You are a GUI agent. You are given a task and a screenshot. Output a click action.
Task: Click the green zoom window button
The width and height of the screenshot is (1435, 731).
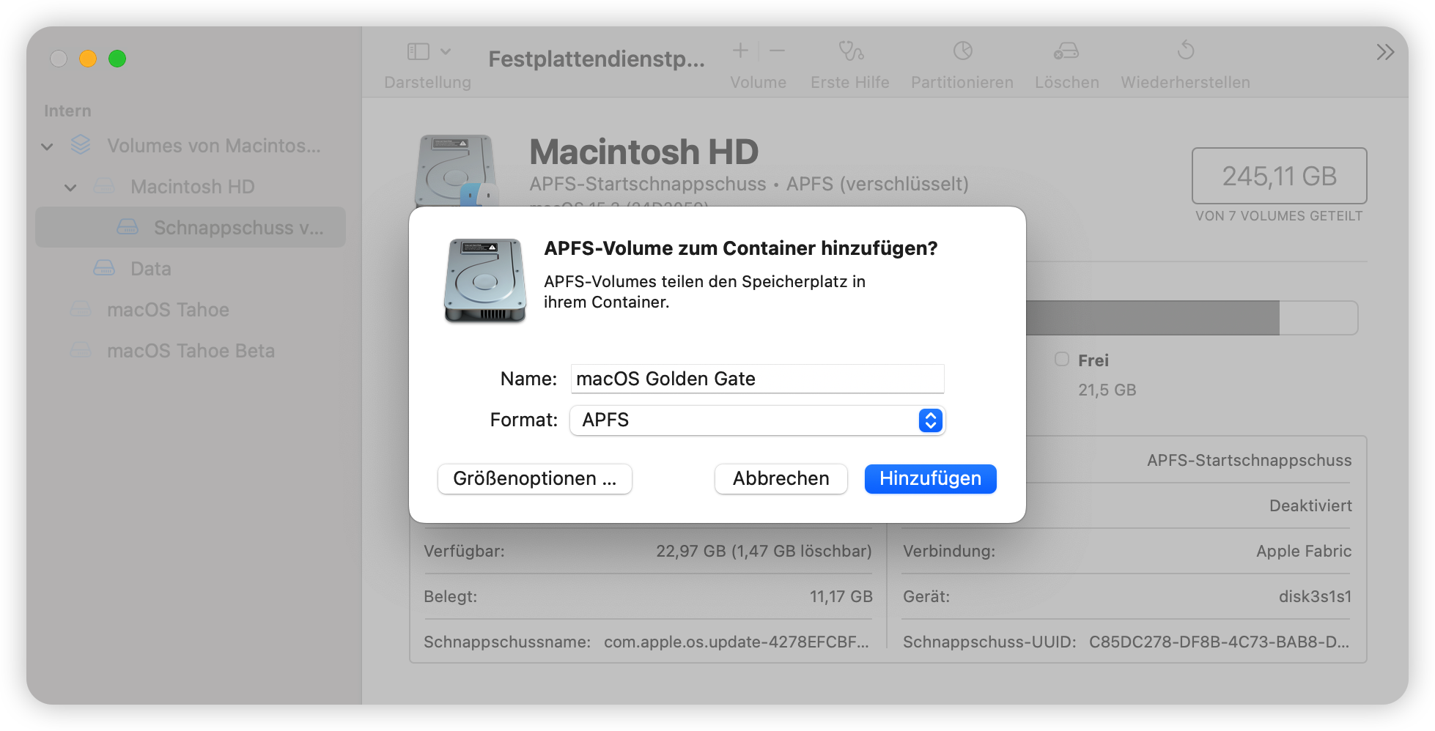click(117, 59)
